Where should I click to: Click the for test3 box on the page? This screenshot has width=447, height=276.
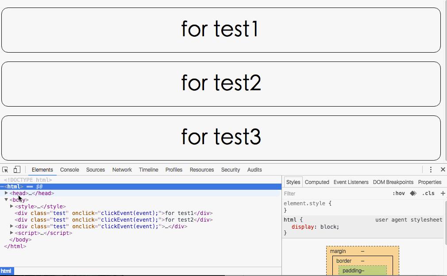221,137
